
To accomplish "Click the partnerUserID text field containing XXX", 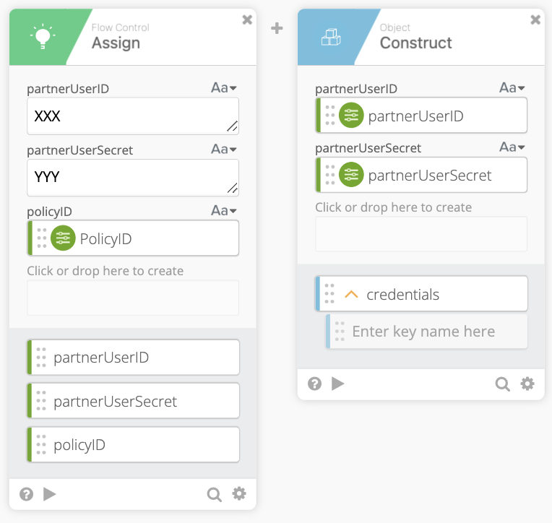I will click(x=132, y=116).
